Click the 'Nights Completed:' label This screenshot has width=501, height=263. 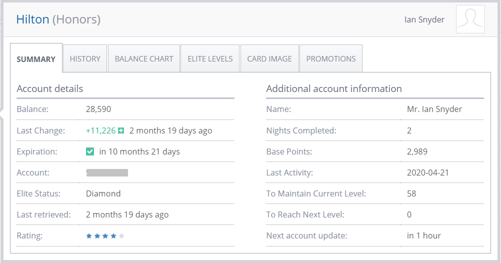(301, 130)
